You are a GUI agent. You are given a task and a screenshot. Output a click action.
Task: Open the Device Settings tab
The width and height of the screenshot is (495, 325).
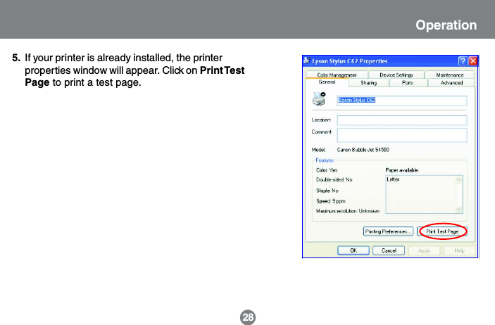(396, 75)
